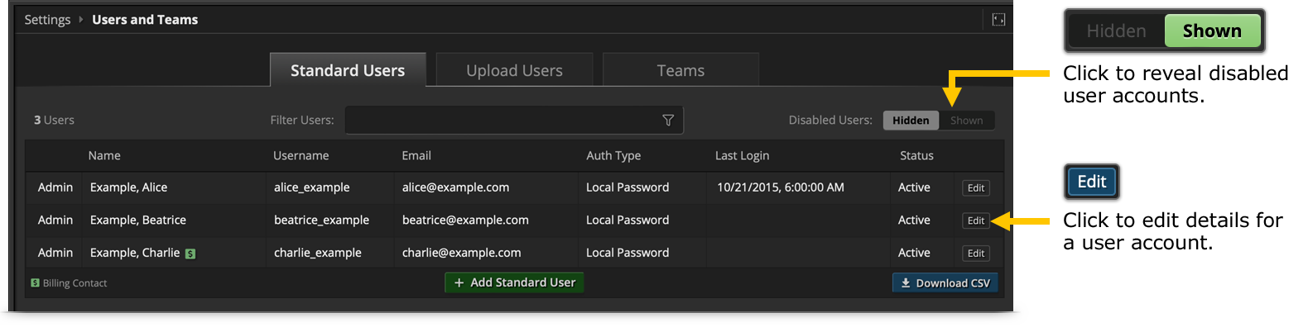Sort the table by Last Login column
The height and width of the screenshot is (327, 1308).
pos(742,155)
